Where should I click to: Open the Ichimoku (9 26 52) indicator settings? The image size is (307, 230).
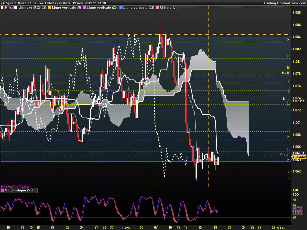pyautogui.click(x=30, y=8)
